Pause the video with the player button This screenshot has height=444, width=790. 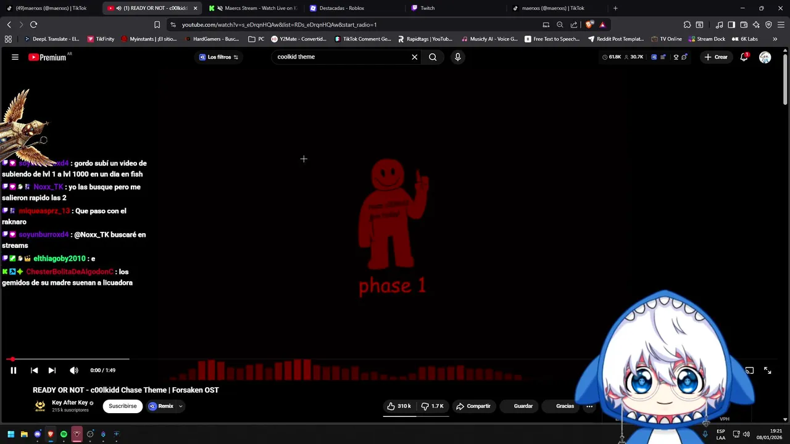pyautogui.click(x=13, y=370)
